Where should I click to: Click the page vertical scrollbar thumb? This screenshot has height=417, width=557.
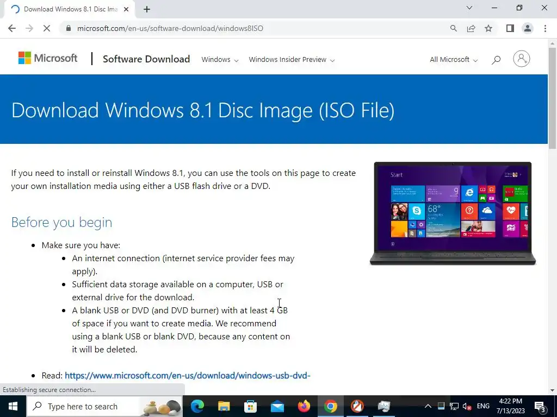coord(552,98)
